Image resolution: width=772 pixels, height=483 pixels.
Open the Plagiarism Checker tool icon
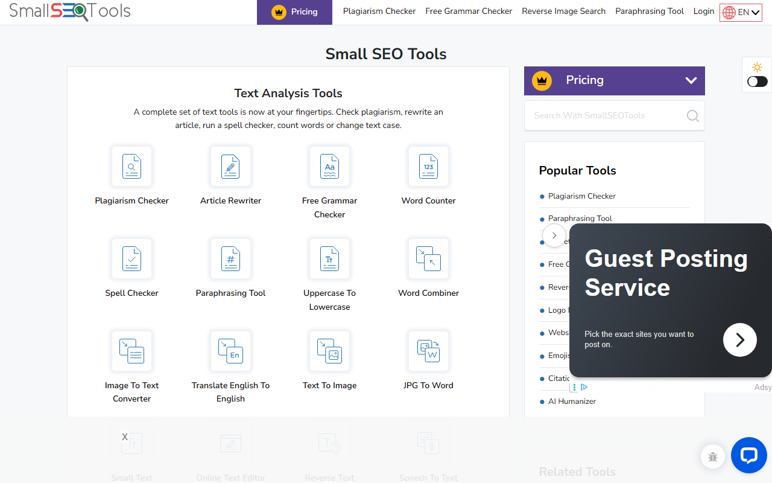131,166
